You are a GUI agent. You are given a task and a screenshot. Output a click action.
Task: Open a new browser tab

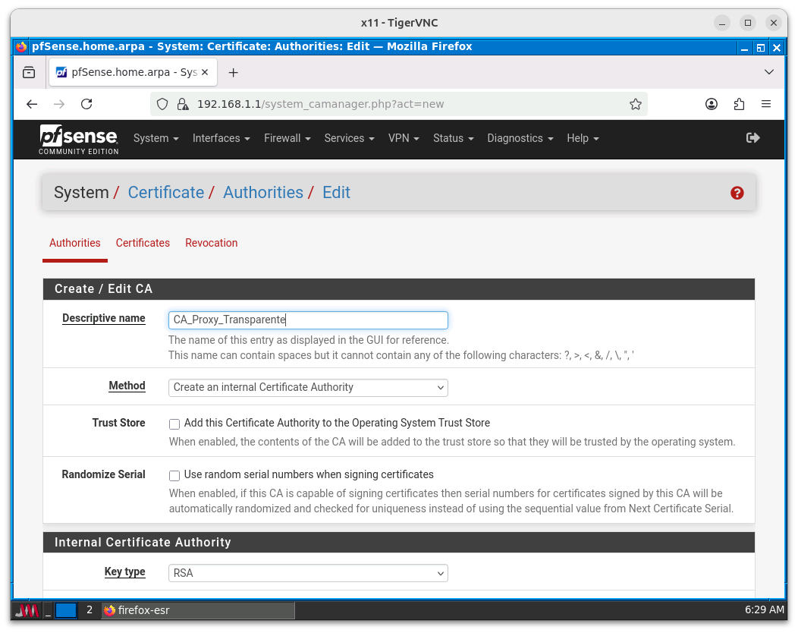tap(233, 73)
